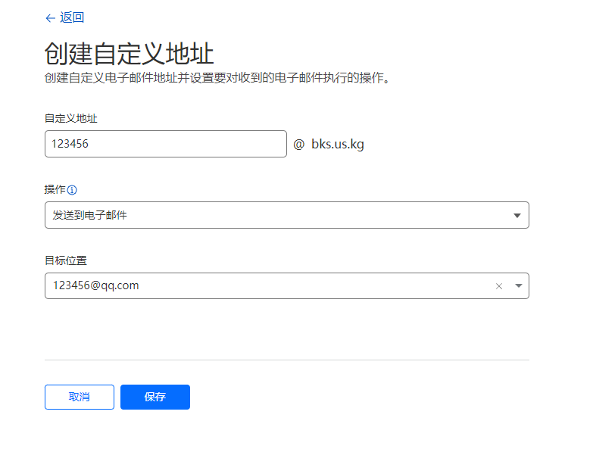Click the 操作 field label
Screen dimensions: 593x452
click(55, 190)
